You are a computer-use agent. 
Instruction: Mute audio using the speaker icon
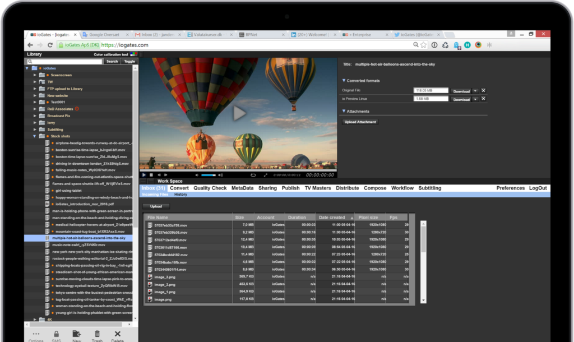click(x=197, y=175)
